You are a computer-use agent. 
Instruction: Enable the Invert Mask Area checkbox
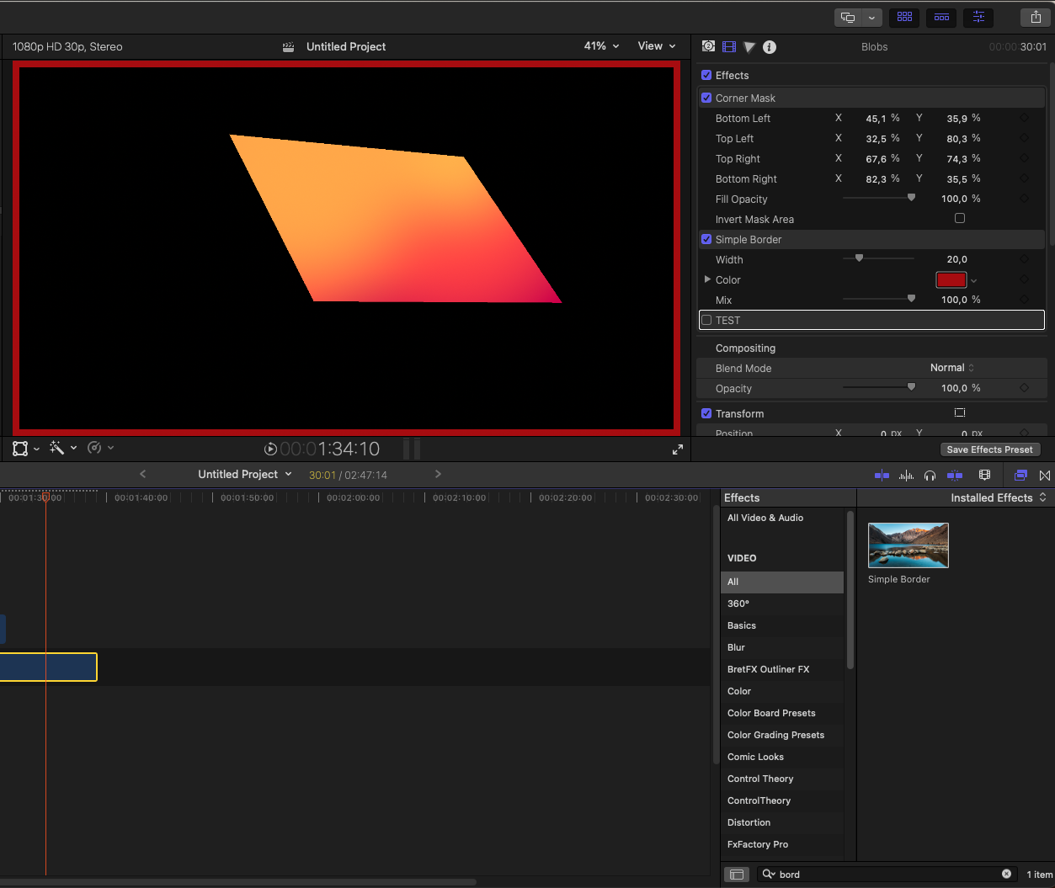959,219
